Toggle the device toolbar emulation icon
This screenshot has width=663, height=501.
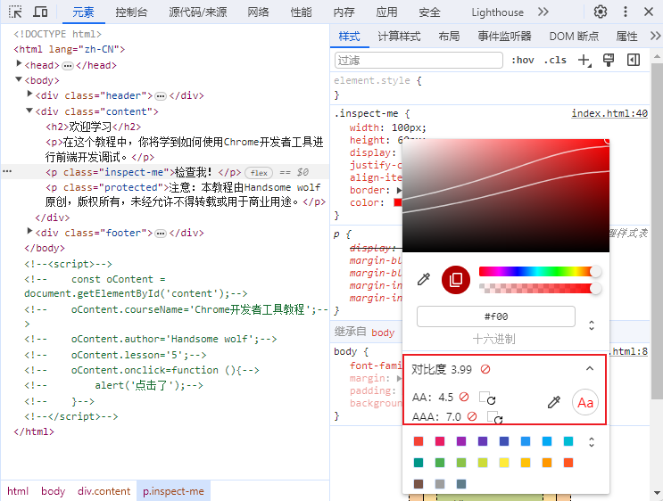coord(40,12)
